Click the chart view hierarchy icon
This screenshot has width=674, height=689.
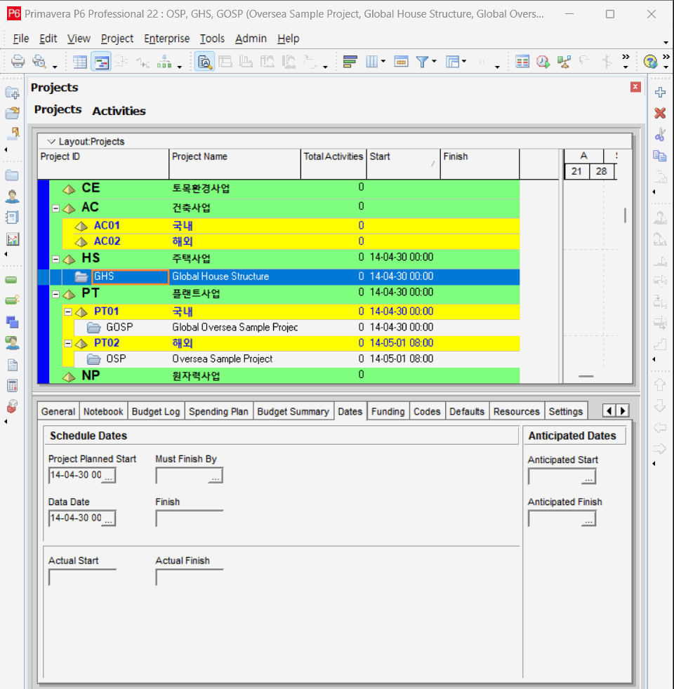tap(164, 62)
